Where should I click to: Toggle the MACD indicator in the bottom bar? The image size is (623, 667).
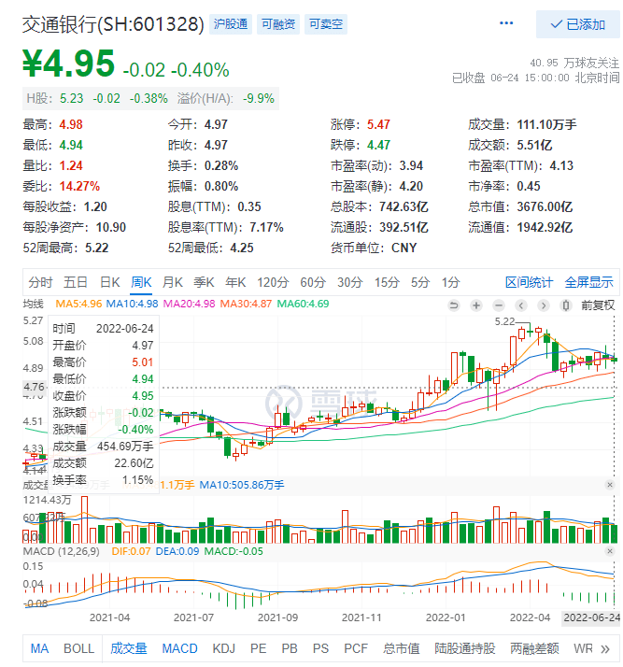(x=179, y=648)
